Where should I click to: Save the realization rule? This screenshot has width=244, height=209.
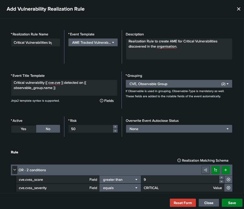[232, 203]
